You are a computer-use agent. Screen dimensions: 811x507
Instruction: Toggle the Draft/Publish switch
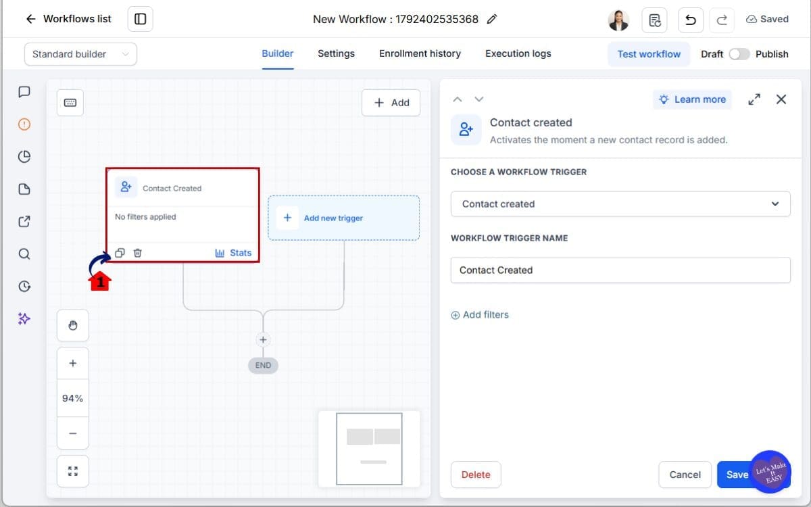[739, 54]
